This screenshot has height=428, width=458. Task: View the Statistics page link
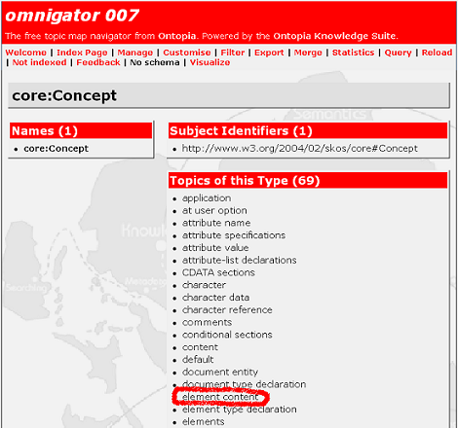[353, 53]
